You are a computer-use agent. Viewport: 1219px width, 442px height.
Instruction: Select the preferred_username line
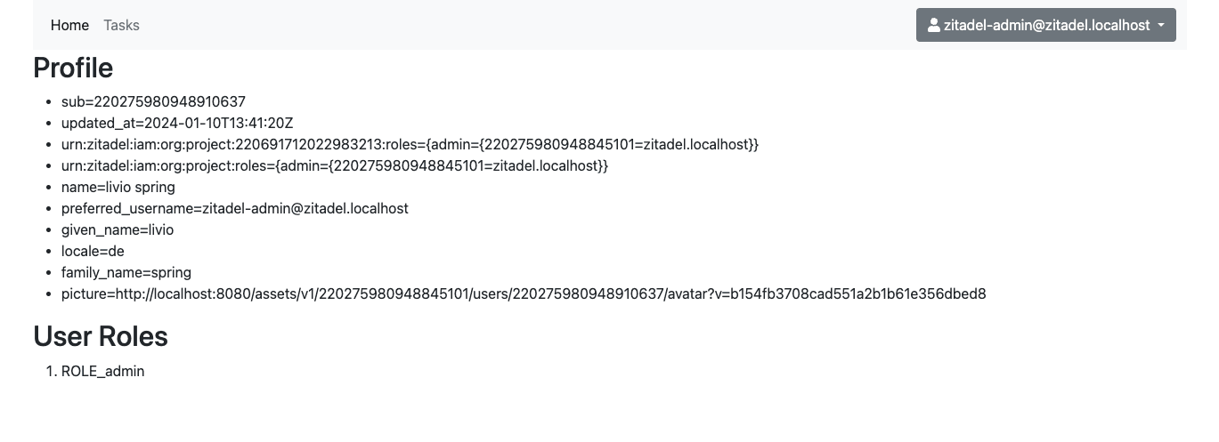pos(234,208)
